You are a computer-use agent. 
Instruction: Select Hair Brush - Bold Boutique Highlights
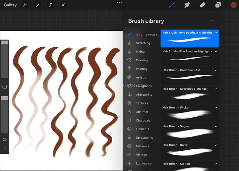190,38
